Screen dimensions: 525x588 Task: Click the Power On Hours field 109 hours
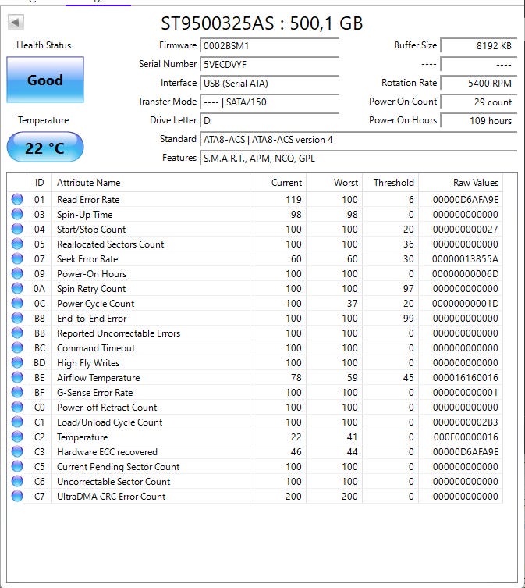479,121
